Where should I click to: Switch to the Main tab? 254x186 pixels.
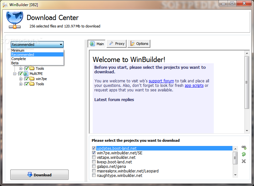[97, 44]
